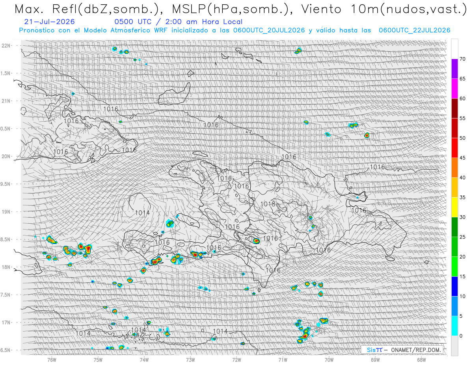Click the colorbar value label '5'
The height and width of the screenshot is (365, 473).
(x=461, y=316)
